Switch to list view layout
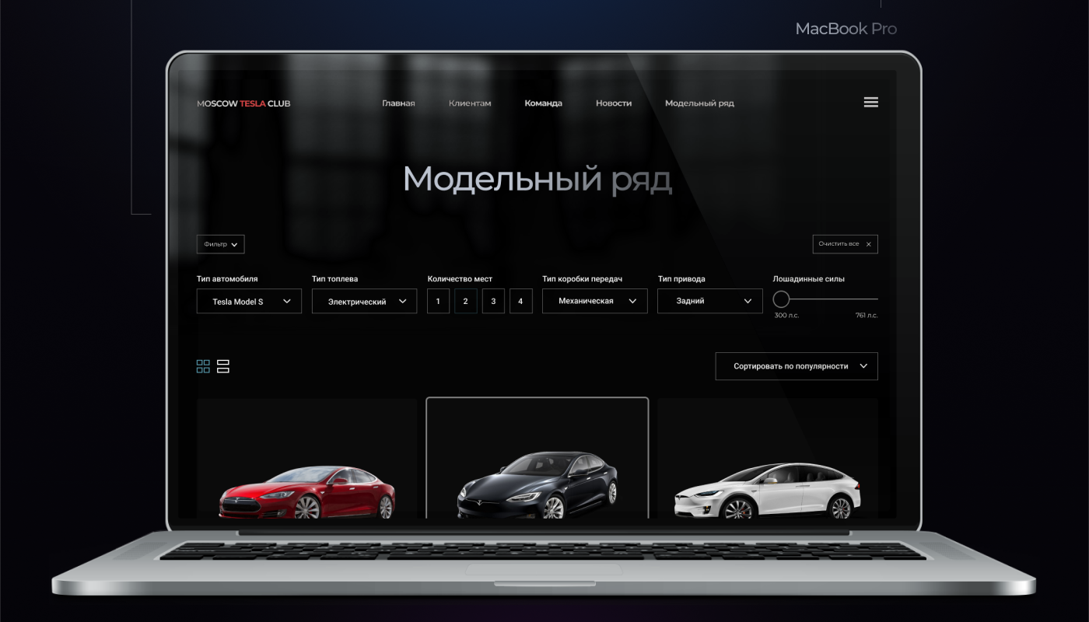 click(x=222, y=366)
